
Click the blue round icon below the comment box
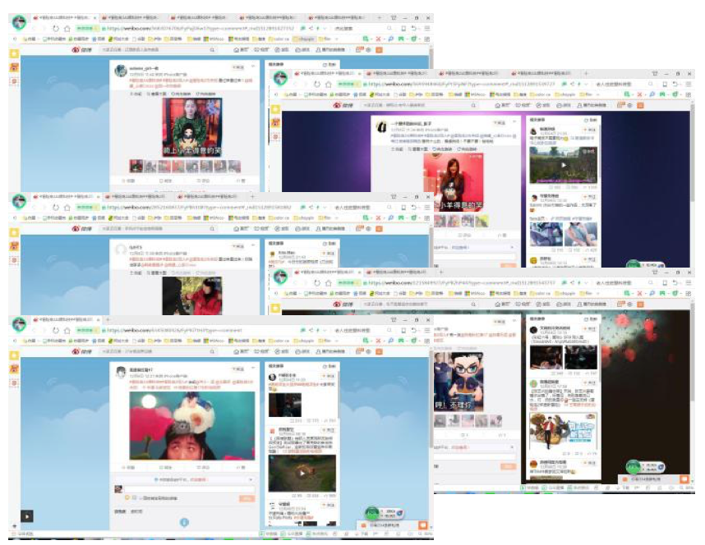click(x=184, y=522)
